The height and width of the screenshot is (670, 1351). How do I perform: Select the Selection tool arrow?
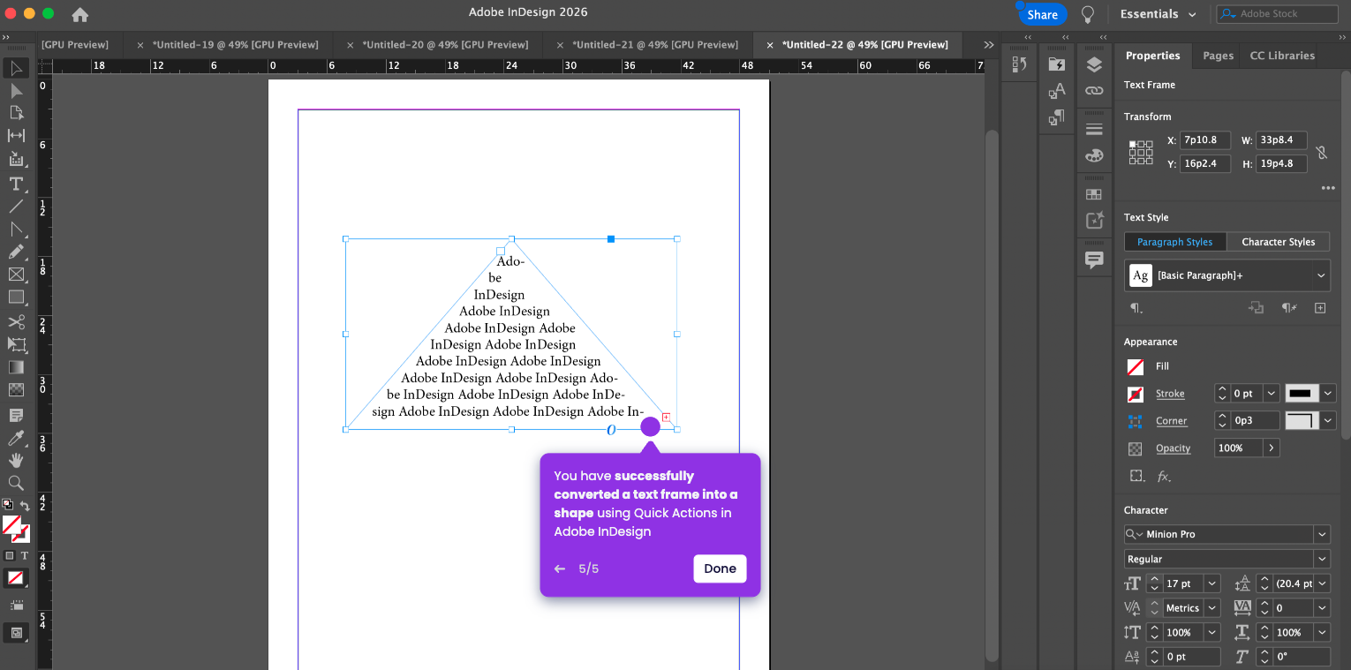16,68
